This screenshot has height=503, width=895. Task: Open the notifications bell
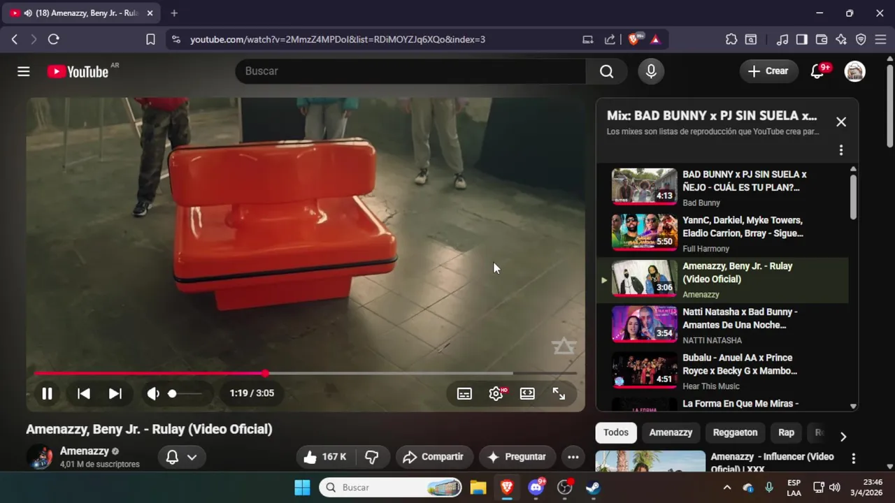coord(817,71)
